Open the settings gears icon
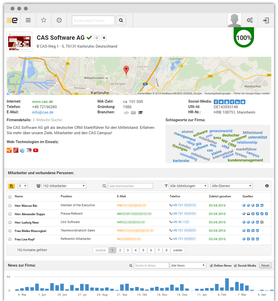Image resolution: width=278 pixels, height=301 pixels. pyautogui.click(x=250, y=20)
